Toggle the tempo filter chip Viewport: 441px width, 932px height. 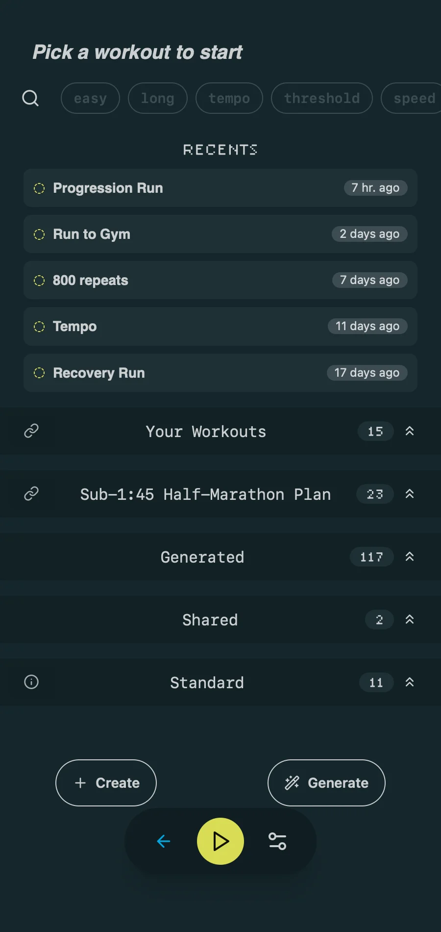pyautogui.click(x=229, y=98)
